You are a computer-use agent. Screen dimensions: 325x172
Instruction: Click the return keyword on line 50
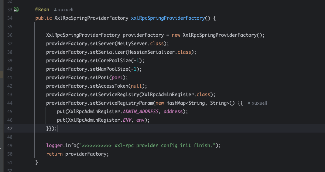(54, 154)
